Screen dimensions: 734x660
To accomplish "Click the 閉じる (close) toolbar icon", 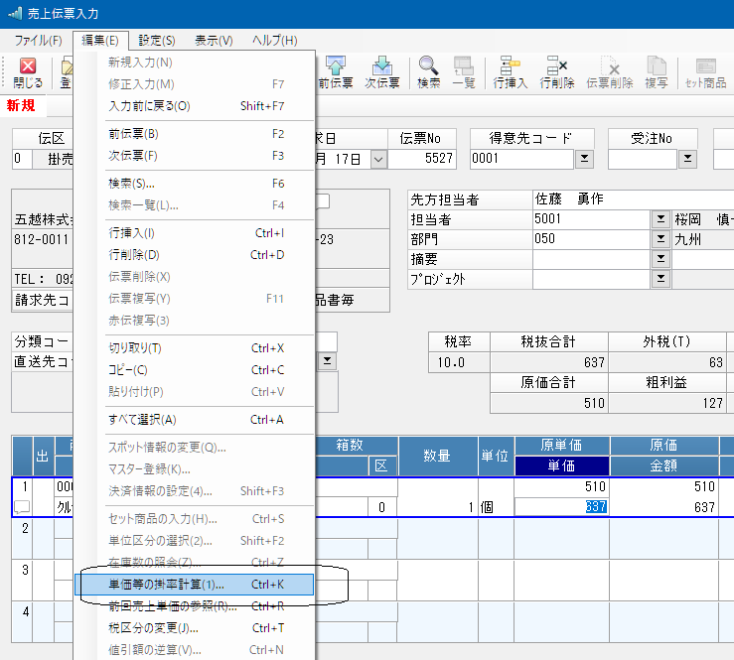I will pos(28,70).
